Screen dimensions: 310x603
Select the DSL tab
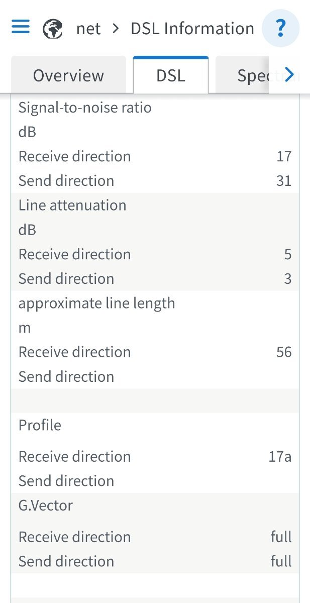pyautogui.click(x=171, y=75)
